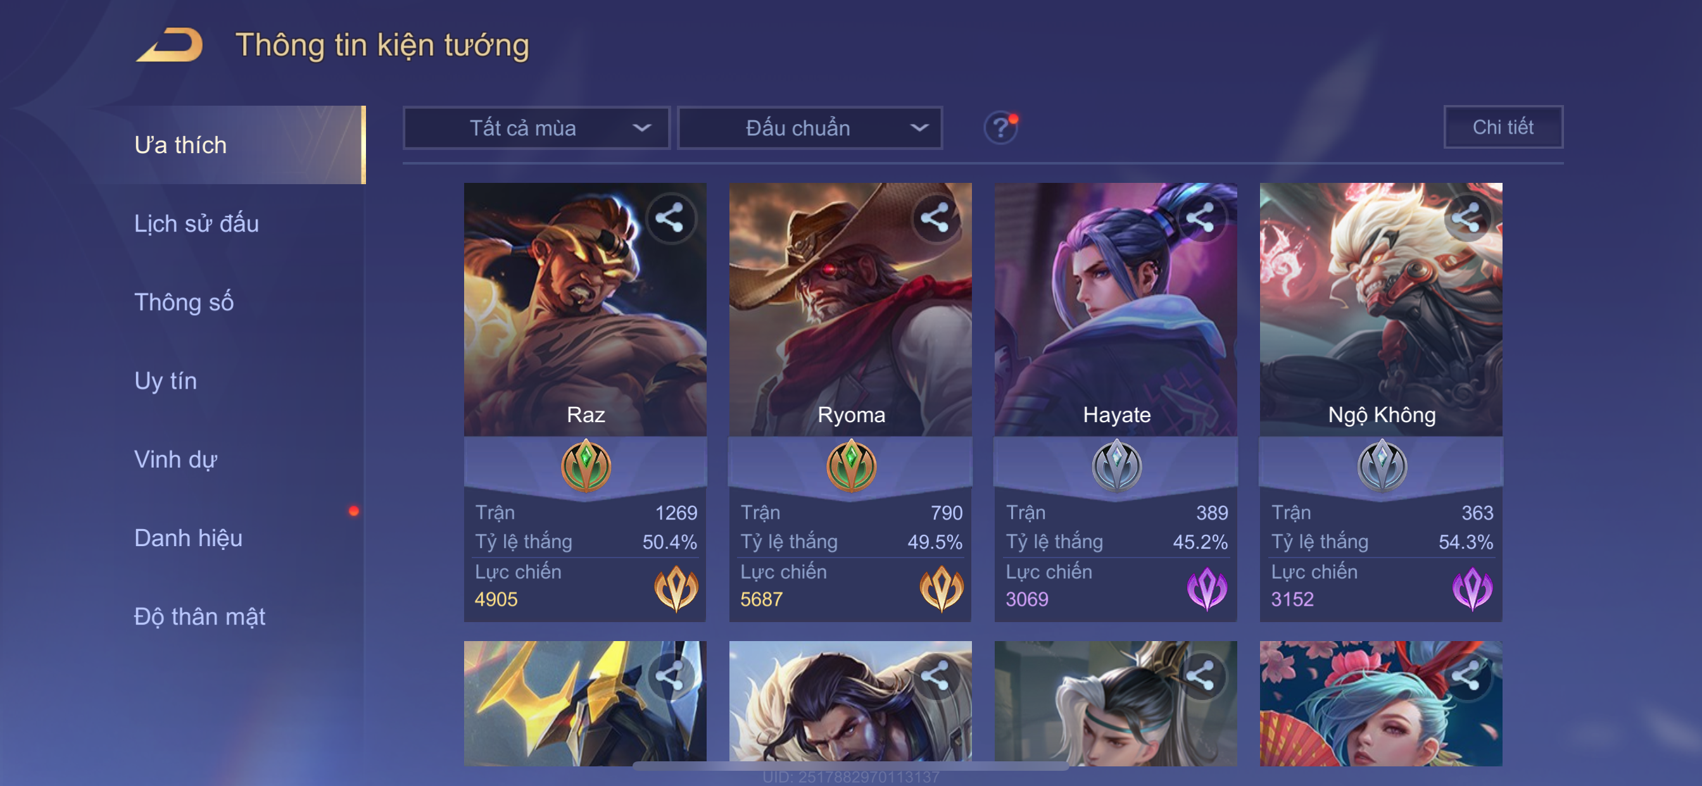The width and height of the screenshot is (1702, 786).
Task: Open the Độ thân mật tab
Action: coord(199,616)
